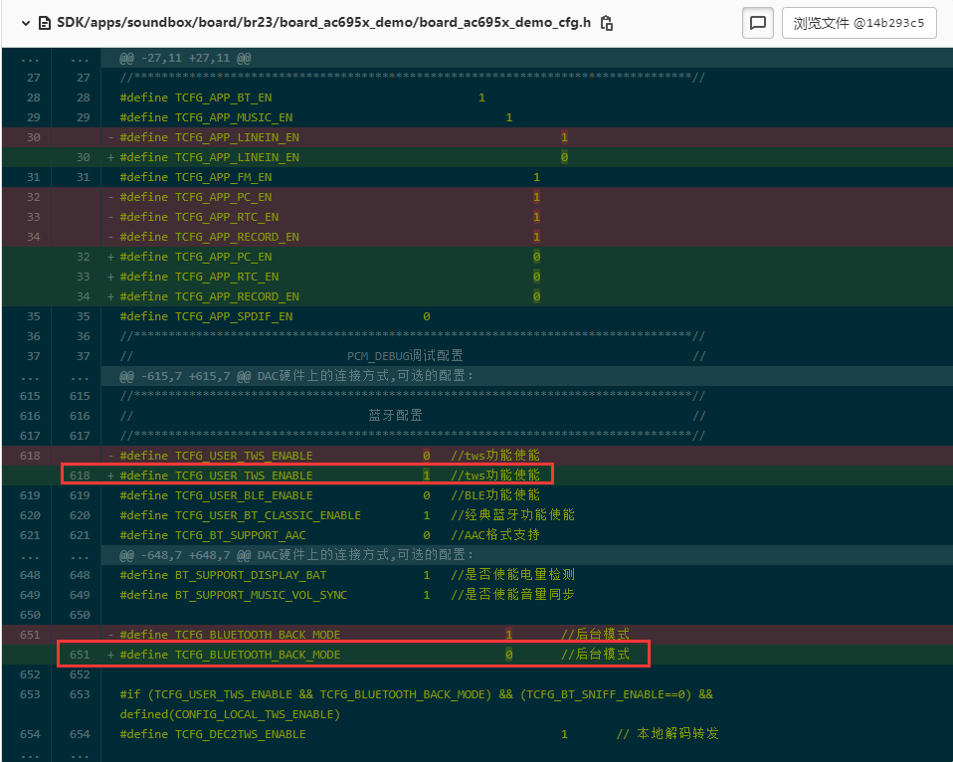Image resolution: width=953 pixels, height=762 pixels.
Task: Click the added TCFG_APP_LINEIN_EN line
Action: tap(526, 157)
